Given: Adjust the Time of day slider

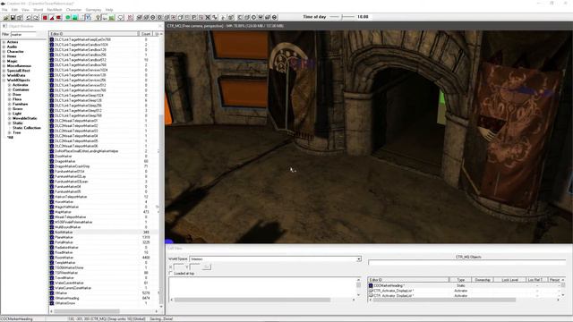Looking at the screenshot, I should point(342,17).
